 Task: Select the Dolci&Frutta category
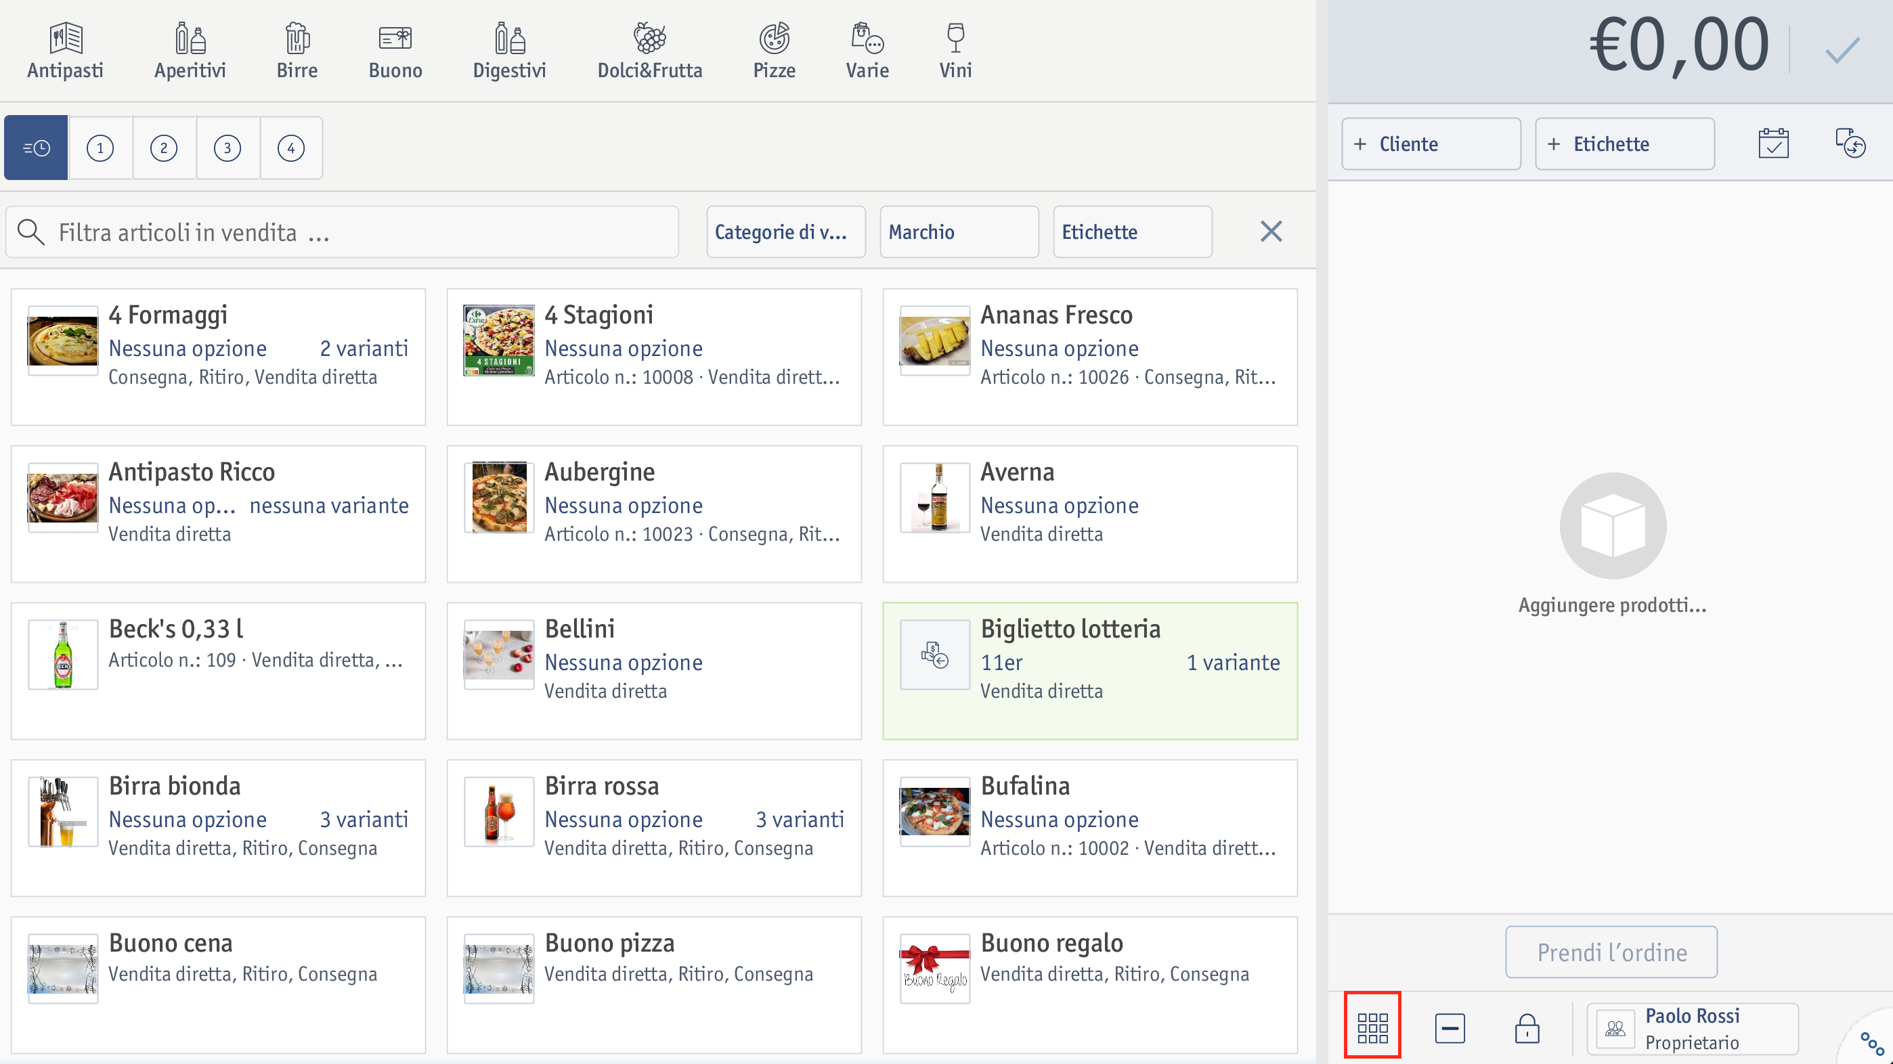tap(649, 51)
